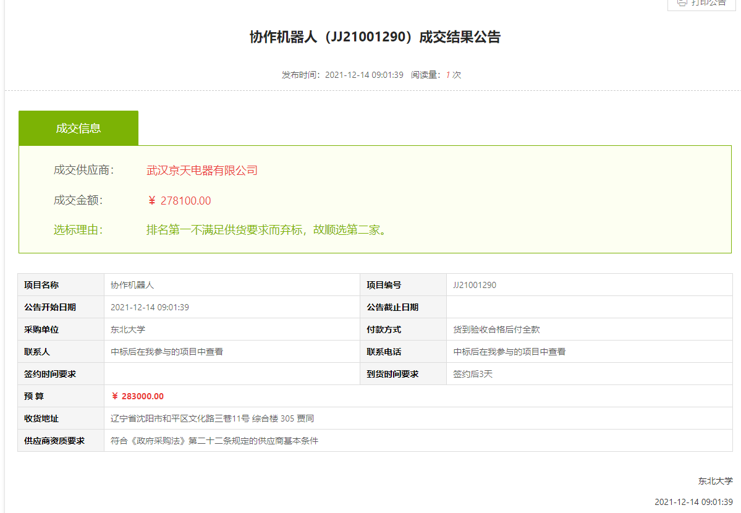Click the 公告截止日期 header cell

tap(403, 307)
